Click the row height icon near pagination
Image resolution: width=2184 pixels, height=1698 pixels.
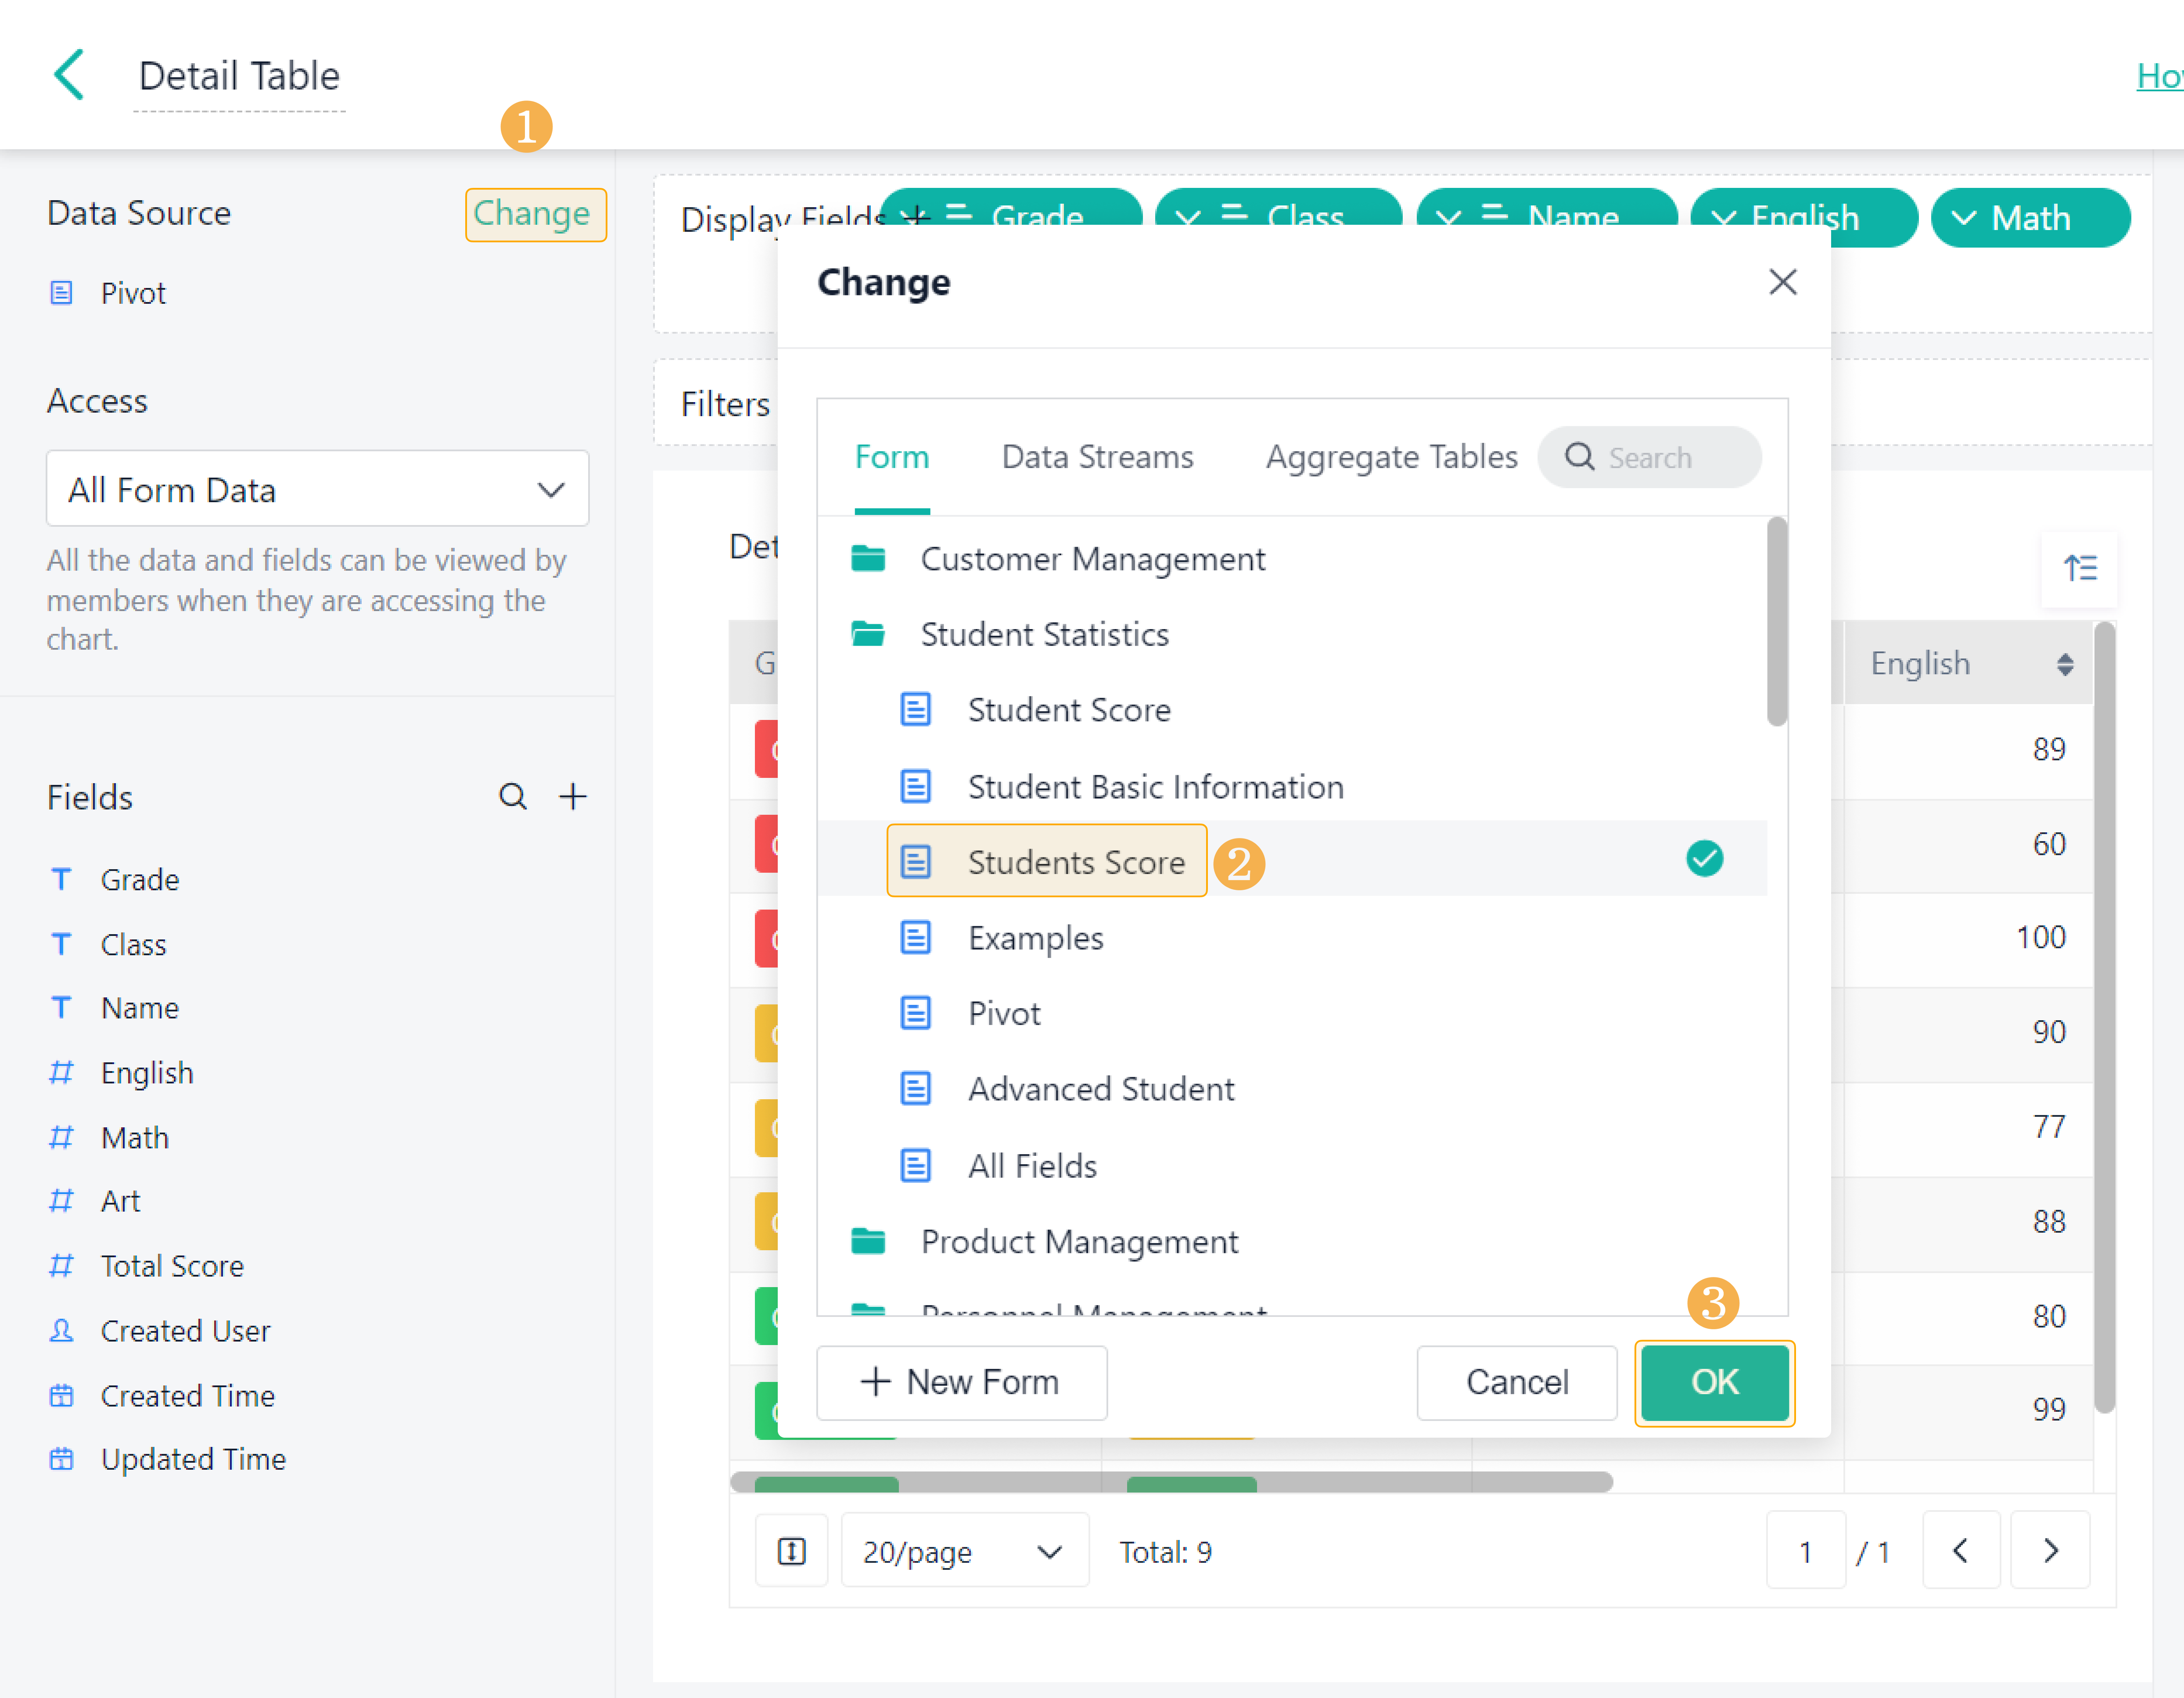(x=791, y=1551)
